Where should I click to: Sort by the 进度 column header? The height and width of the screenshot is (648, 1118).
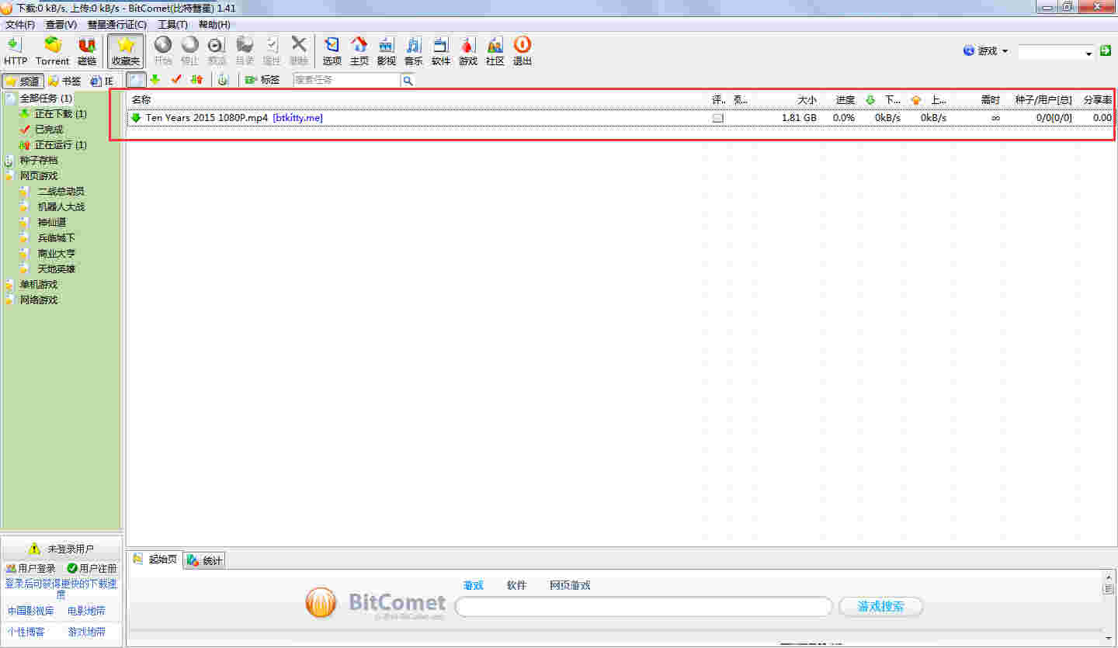click(x=845, y=99)
